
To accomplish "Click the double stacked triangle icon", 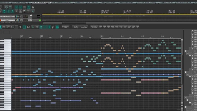I will 20,12.
